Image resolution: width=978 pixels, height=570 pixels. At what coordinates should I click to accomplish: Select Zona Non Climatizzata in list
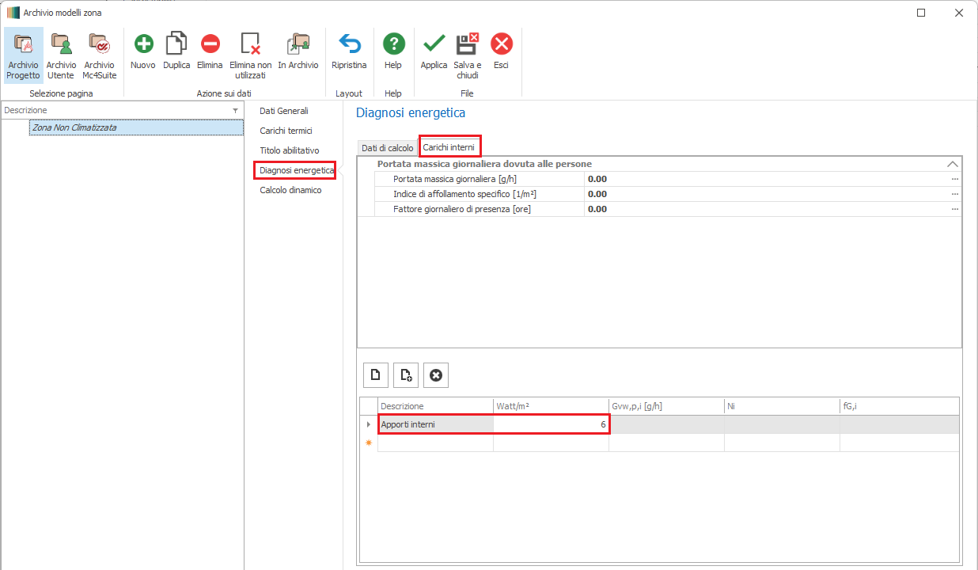tap(74, 127)
